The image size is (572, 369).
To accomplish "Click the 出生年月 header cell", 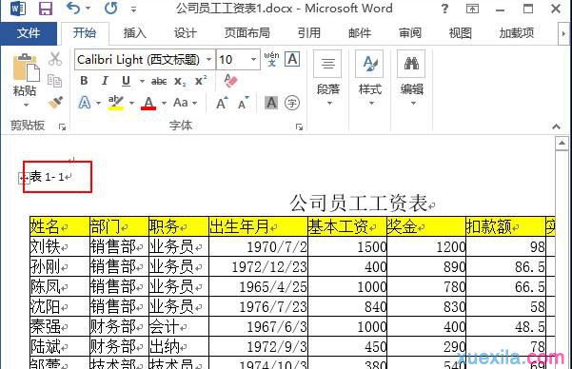I will (258, 226).
